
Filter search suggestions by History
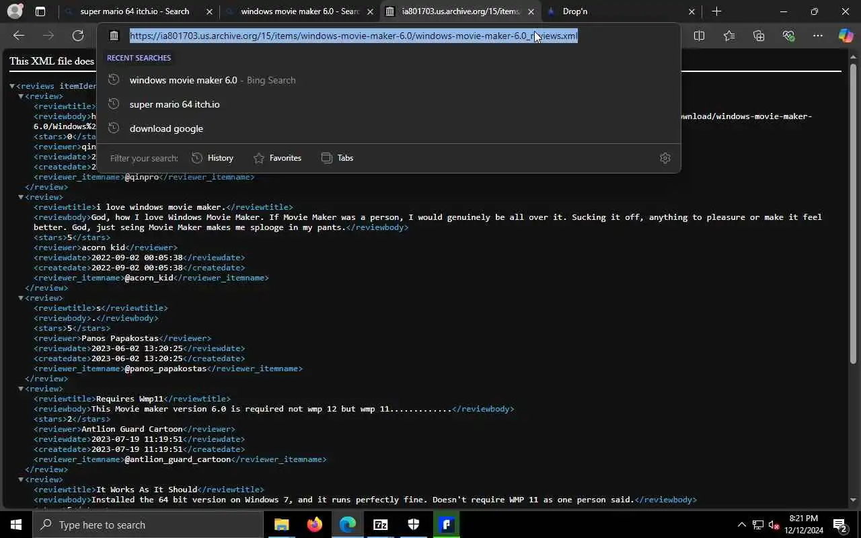point(213,158)
